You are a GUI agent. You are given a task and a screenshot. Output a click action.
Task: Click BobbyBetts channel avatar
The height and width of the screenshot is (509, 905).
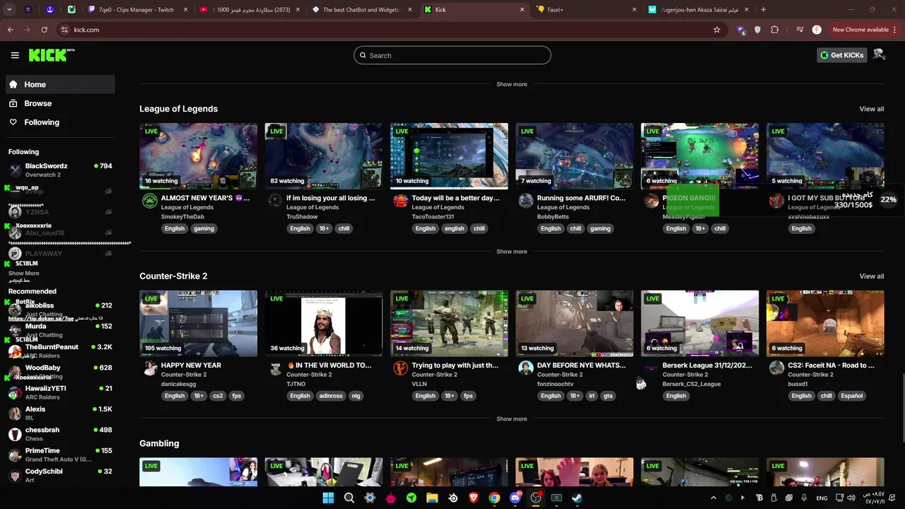[525, 201]
